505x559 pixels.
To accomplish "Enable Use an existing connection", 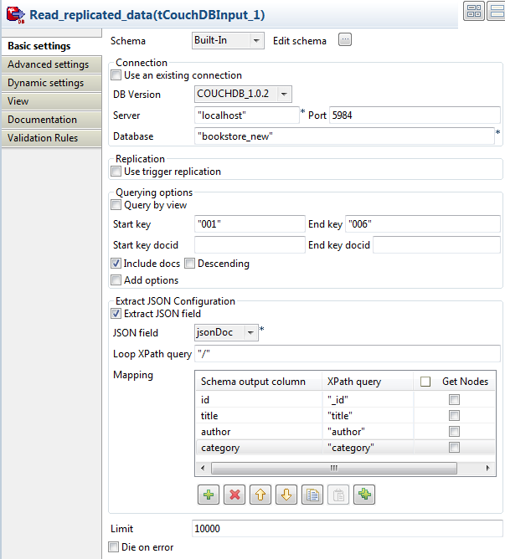I will point(117,75).
